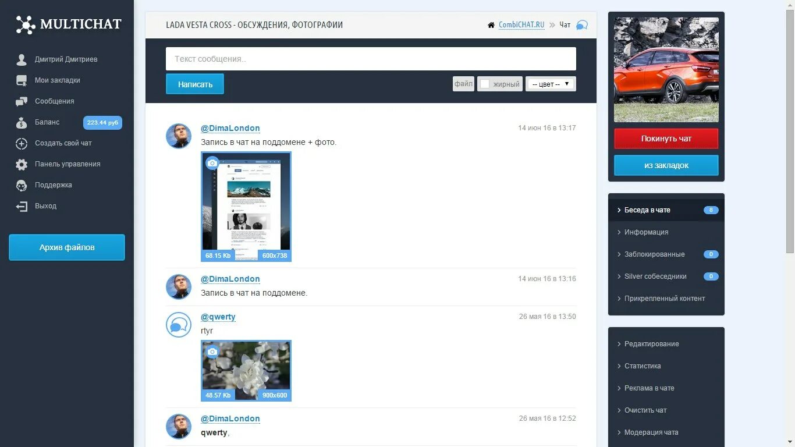795x447 pixels.
Task: Open @DimaLondon link on the 13:16 message
Action: pyautogui.click(x=230, y=279)
